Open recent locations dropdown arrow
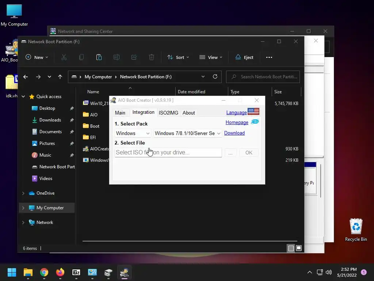Screen dimensions: 374x281 pos(49,77)
